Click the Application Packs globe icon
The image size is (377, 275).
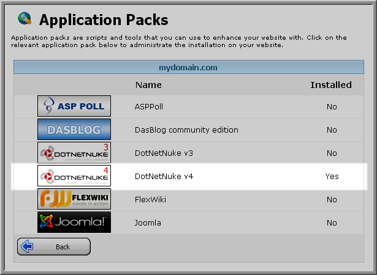pyautogui.click(x=25, y=18)
